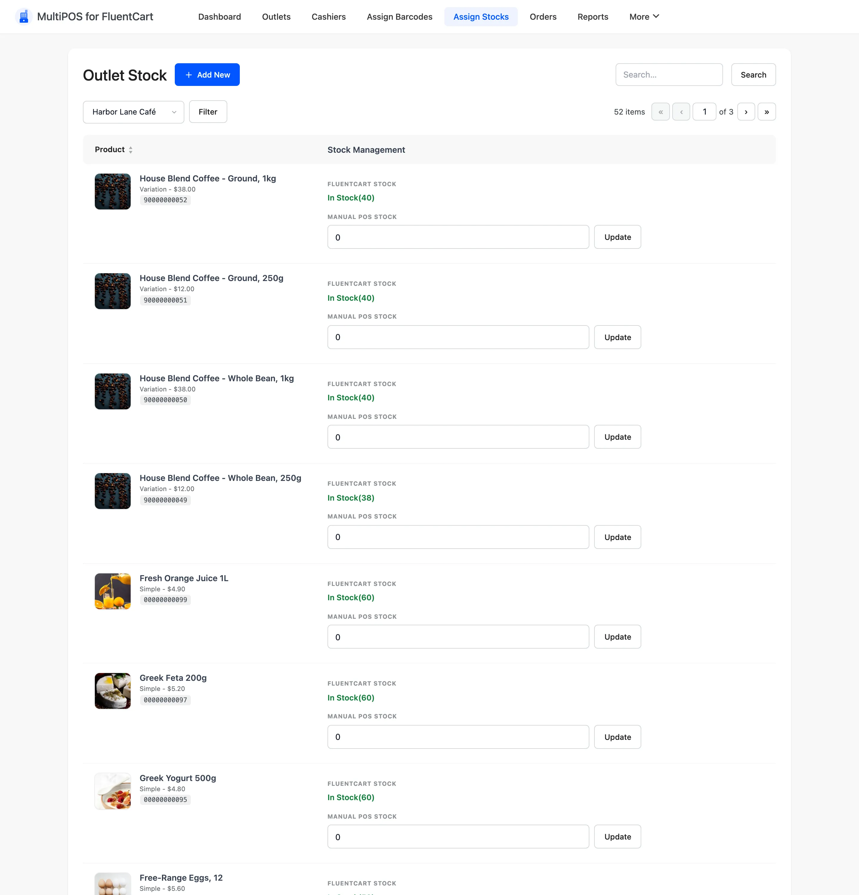This screenshot has height=895, width=859.
Task: Update stock for House Blend Ground 1kg
Action: pos(617,237)
